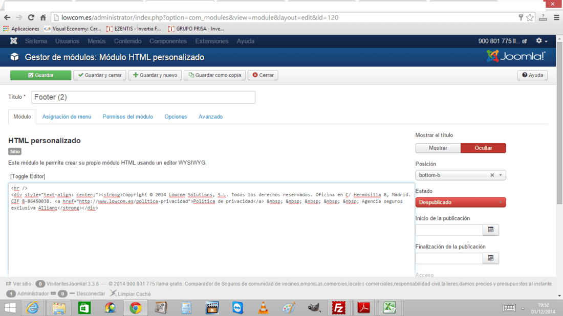Click the browser forward arrow
Screen dimensions: 563x316
[19, 17]
